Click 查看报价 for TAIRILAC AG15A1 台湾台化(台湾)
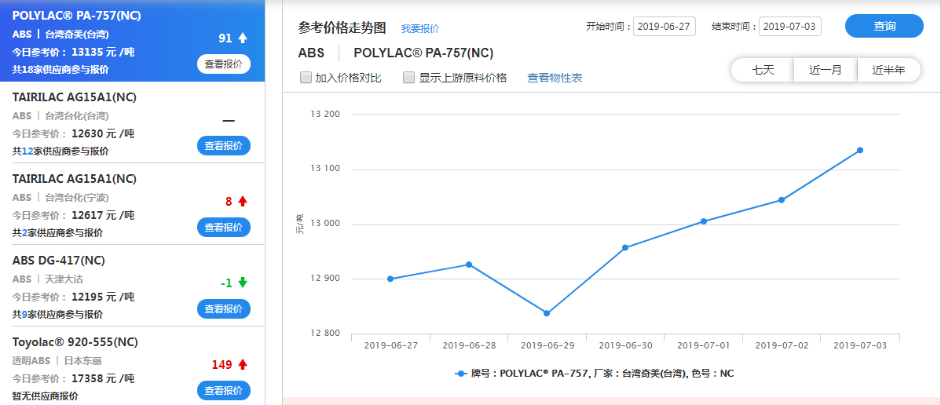 (223, 146)
